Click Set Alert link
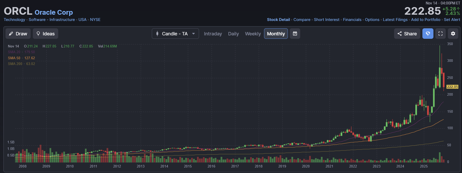 tap(452, 20)
